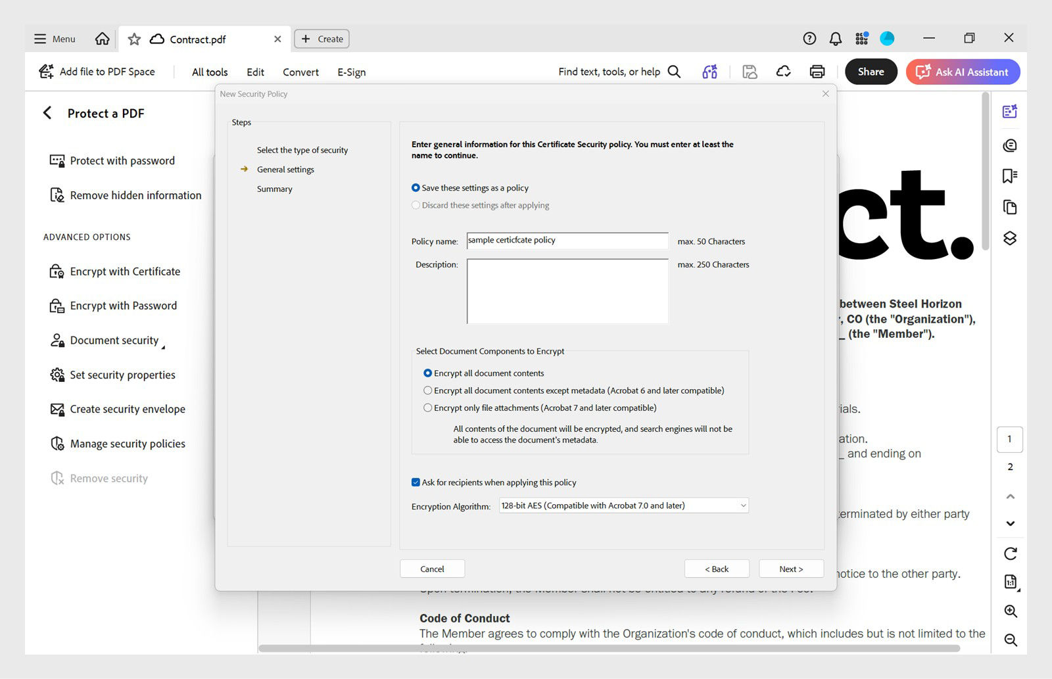
Task: Print the document via printer icon
Action: 817,72
